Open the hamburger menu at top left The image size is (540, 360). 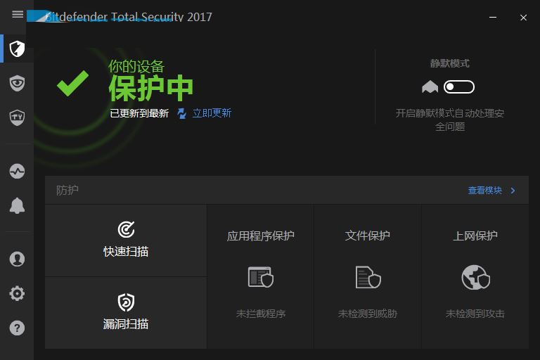(18, 15)
